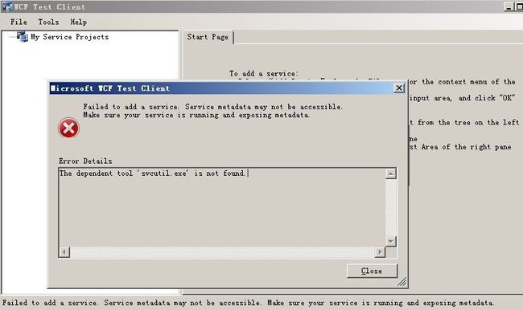Minimize the WCF Test Client window

point(509,6)
